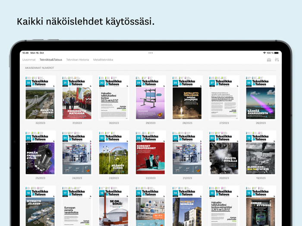Open issue 17 Euroopan parasta varainhoitoa

pyautogui.click(x=77, y=206)
